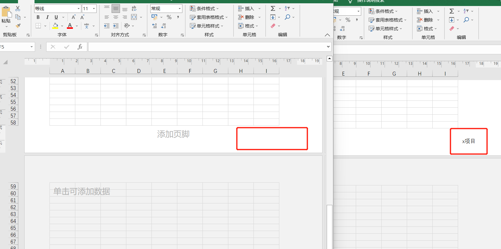The image size is (501, 249).
Task: Toggle Align Right
Action: click(125, 17)
